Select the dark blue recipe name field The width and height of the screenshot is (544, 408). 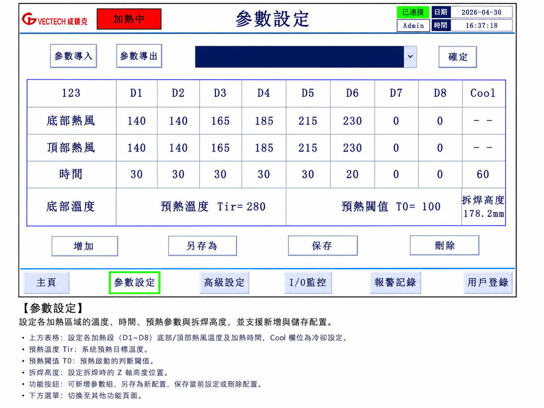coord(299,57)
